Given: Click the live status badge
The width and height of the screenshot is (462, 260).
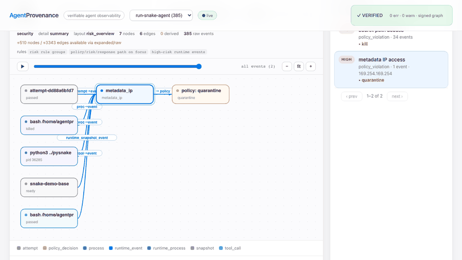Looking at the screenshot, I should pos(207,15).
